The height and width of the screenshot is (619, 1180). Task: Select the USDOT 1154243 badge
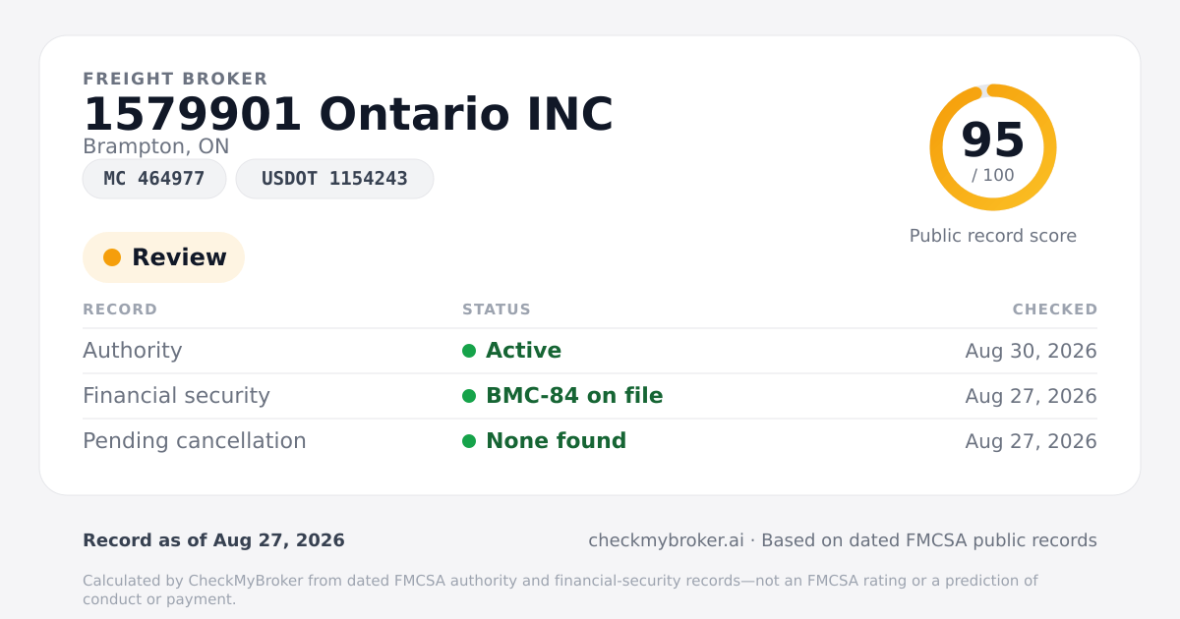334,179
